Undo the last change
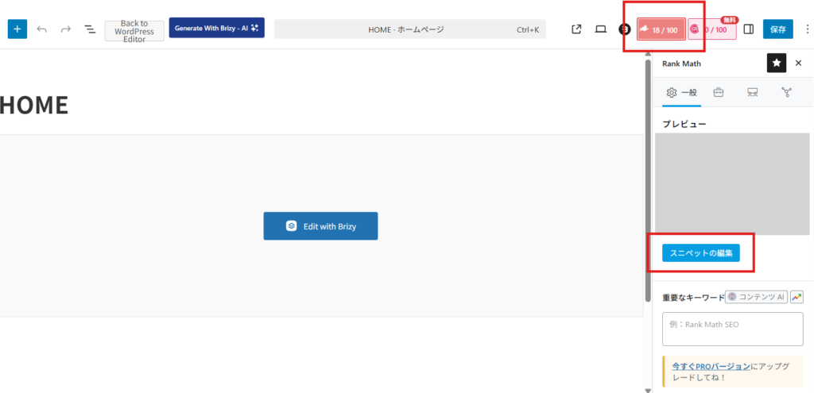 point(42,29)
